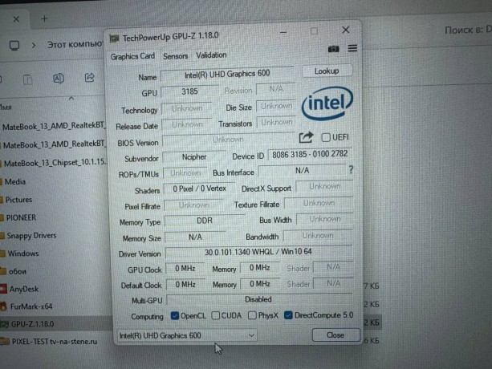Screen dimensions: 492x369
Task: Toggle the PhysX checkbox
Action: coord(252,315)
